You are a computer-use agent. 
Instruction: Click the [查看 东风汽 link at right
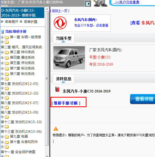(143, 23)
